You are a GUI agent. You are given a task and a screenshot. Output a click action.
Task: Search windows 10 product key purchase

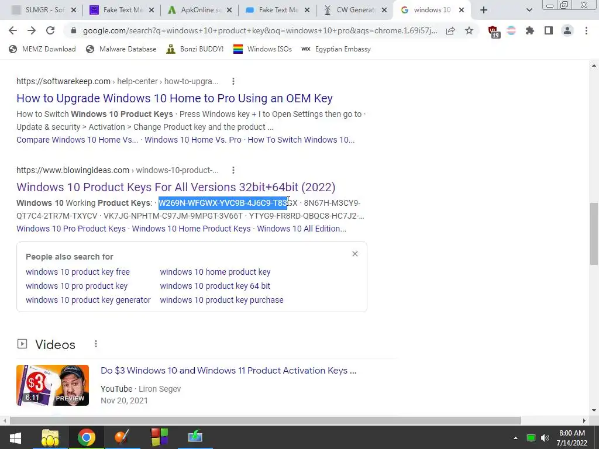222,300
